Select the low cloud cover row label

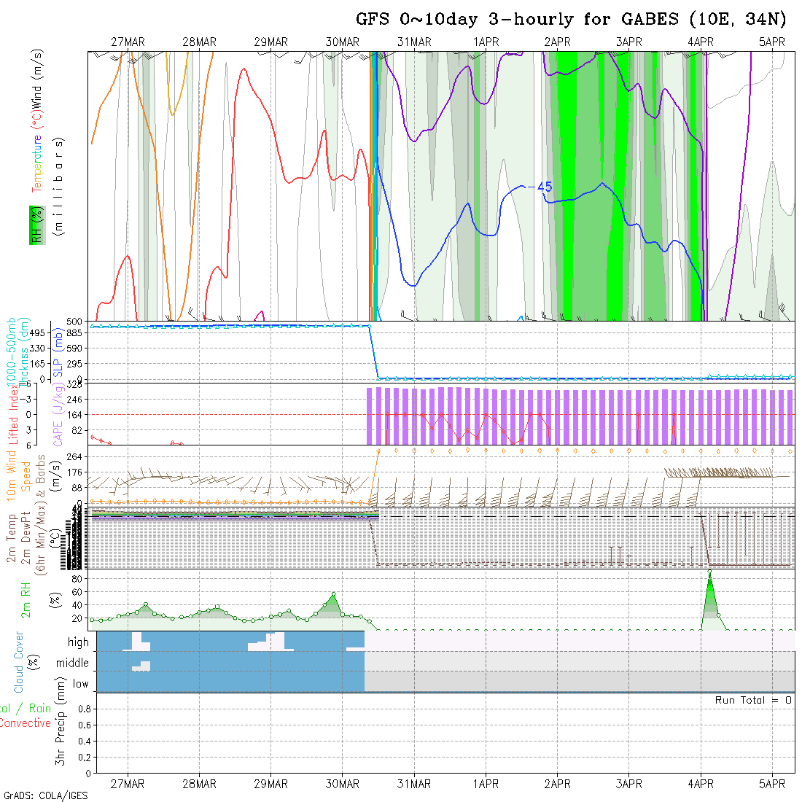point(80,684)
